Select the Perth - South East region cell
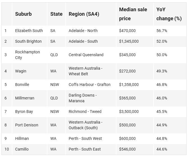 coord(85,149)
